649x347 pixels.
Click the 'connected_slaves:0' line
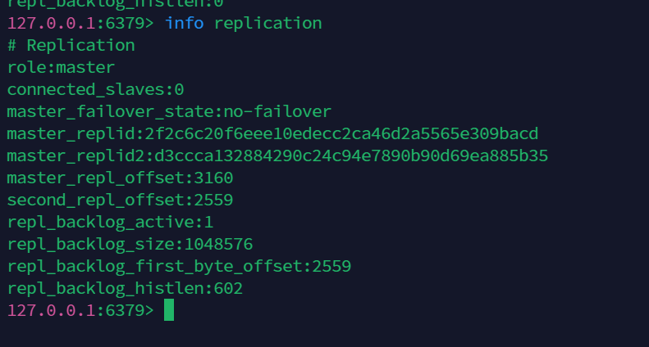(95, 89)
